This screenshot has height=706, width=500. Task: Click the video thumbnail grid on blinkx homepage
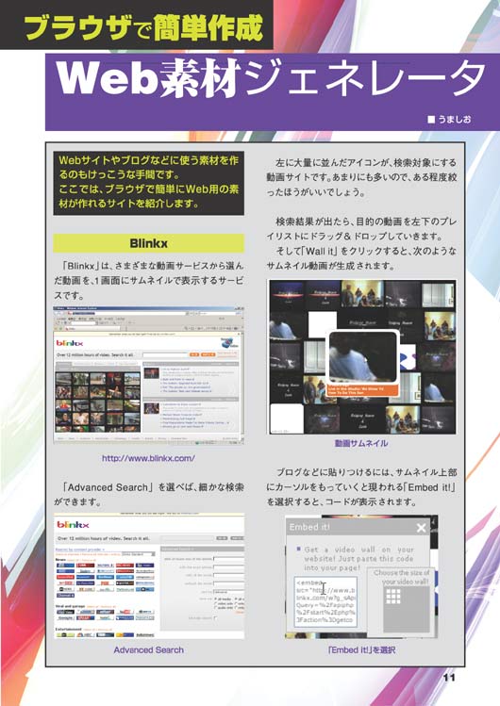98,402
